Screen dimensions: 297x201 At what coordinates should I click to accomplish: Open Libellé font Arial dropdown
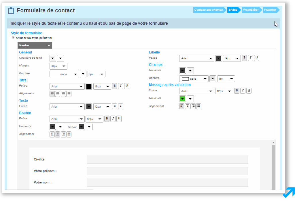(x=197, y=58)
